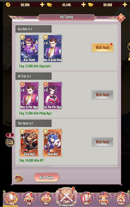The image size is (130, 207).
Task: Click the golden back arrow icon
Action: point(19,178)
